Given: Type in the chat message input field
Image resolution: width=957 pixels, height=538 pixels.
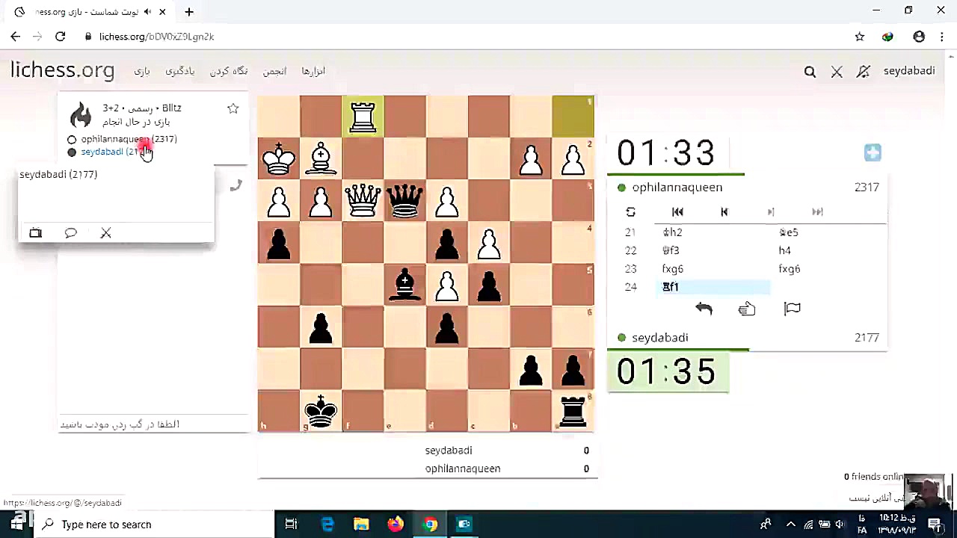Looking at the screenshot, I should click(x=153, y=424).
